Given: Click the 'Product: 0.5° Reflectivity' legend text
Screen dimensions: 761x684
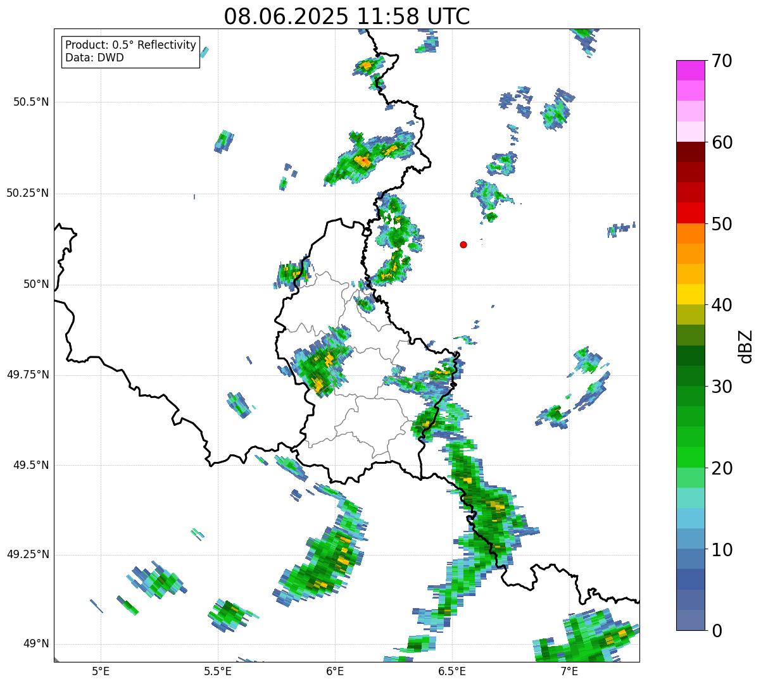Looking at the screenshot, I should coord(131,46).
